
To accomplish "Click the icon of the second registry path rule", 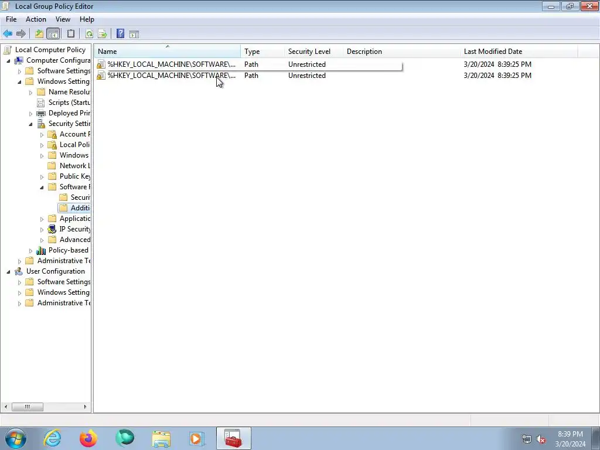I will [101, 76].
